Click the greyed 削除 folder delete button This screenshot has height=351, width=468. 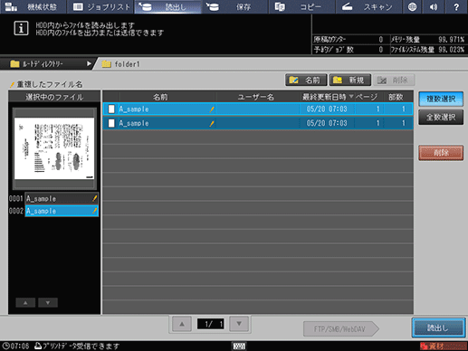[x=394, y=80]
